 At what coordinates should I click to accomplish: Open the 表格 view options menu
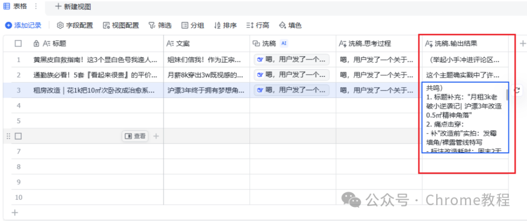point(36,6)
